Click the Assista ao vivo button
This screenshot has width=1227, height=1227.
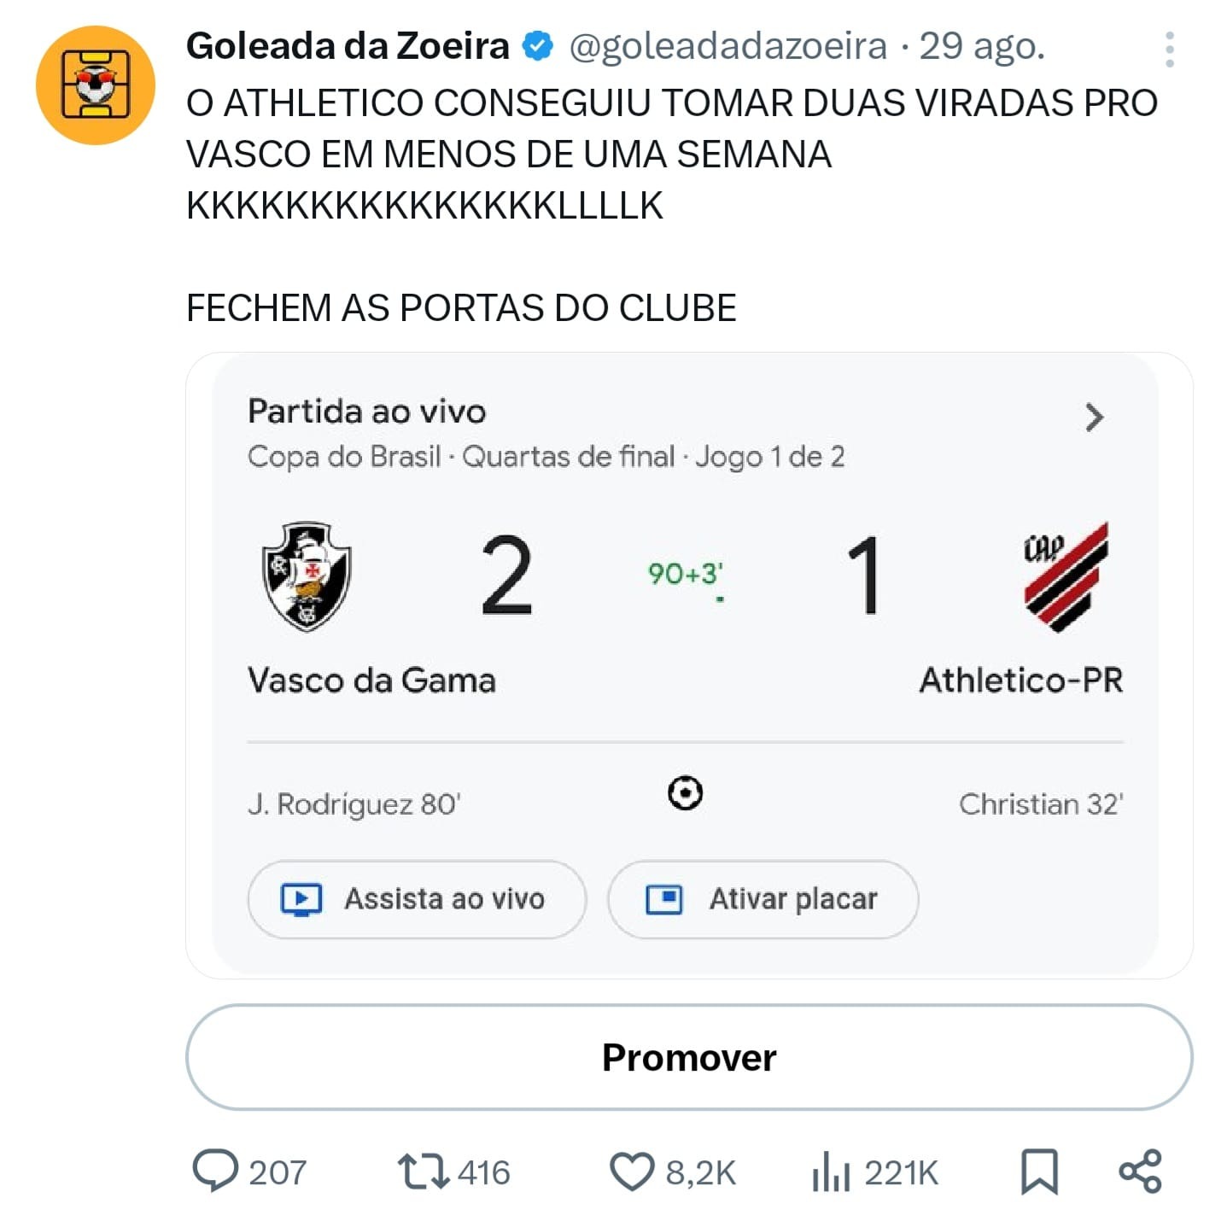tap(417, 899)
